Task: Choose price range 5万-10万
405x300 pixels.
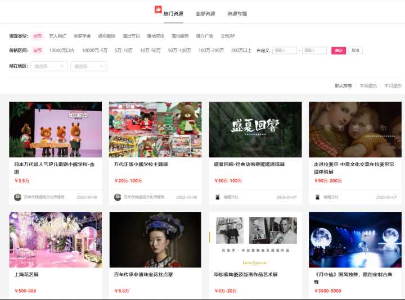Action: pos(124,51)
